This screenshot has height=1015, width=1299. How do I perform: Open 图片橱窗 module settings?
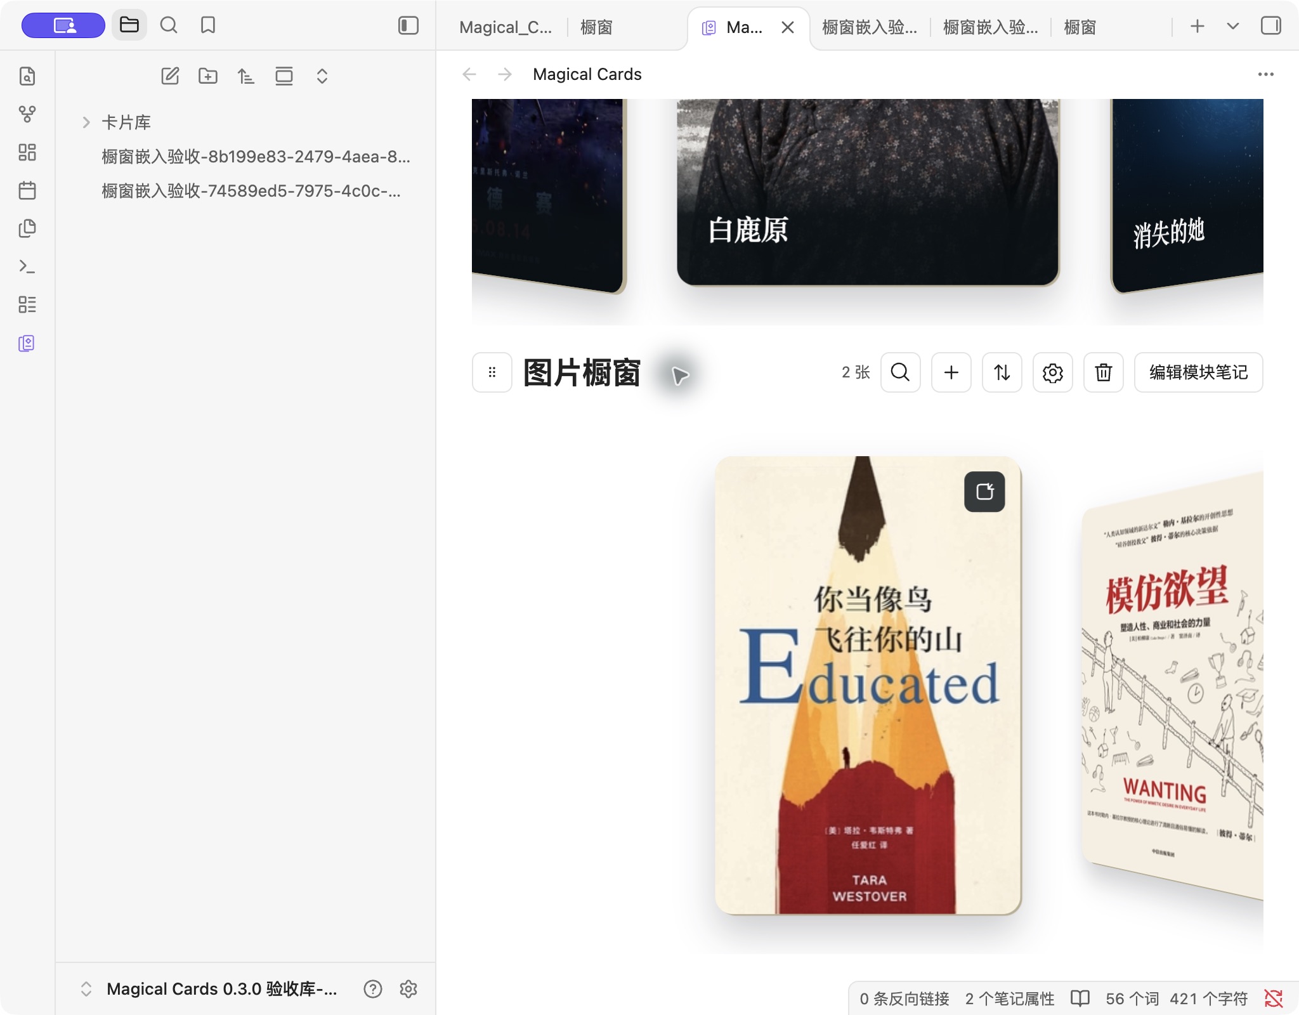pyautogui.click(x=1053, y=372)
